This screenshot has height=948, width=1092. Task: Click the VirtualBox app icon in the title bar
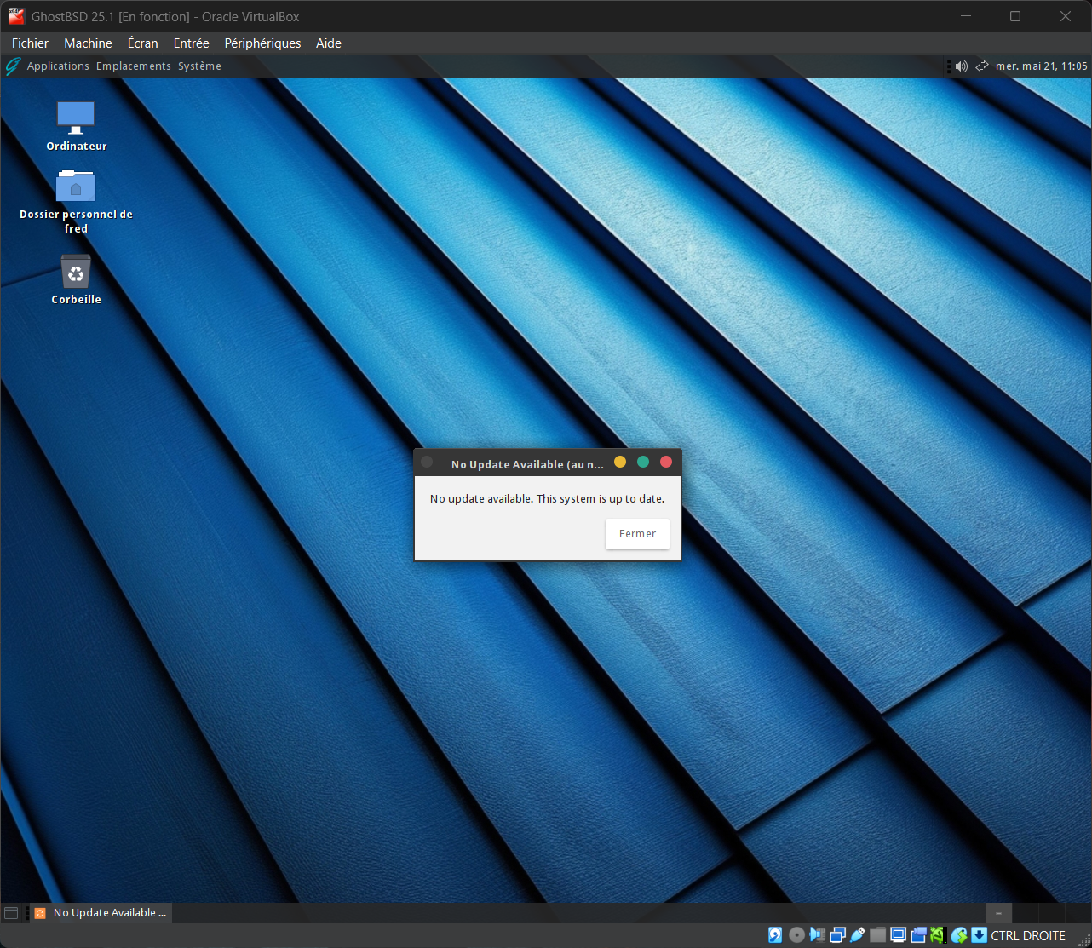tap(16, 16)
